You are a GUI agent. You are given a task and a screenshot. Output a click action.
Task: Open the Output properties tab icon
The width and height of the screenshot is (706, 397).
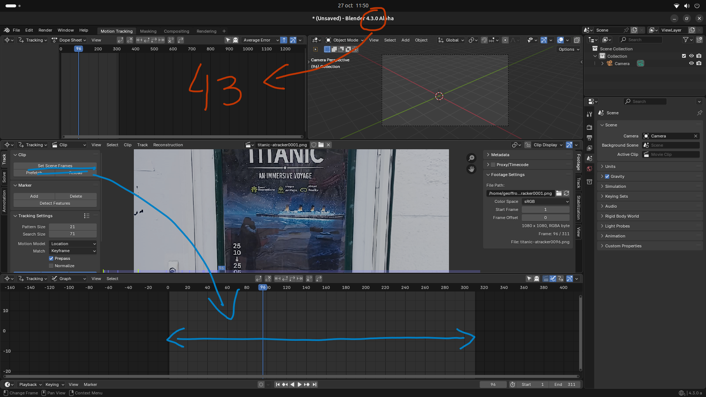pos(589,138)
